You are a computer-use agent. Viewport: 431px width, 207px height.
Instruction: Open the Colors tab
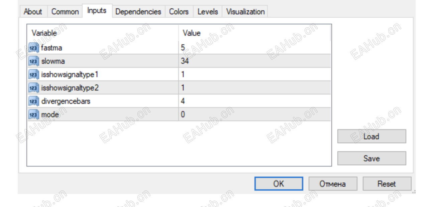(x=179, y=12)
